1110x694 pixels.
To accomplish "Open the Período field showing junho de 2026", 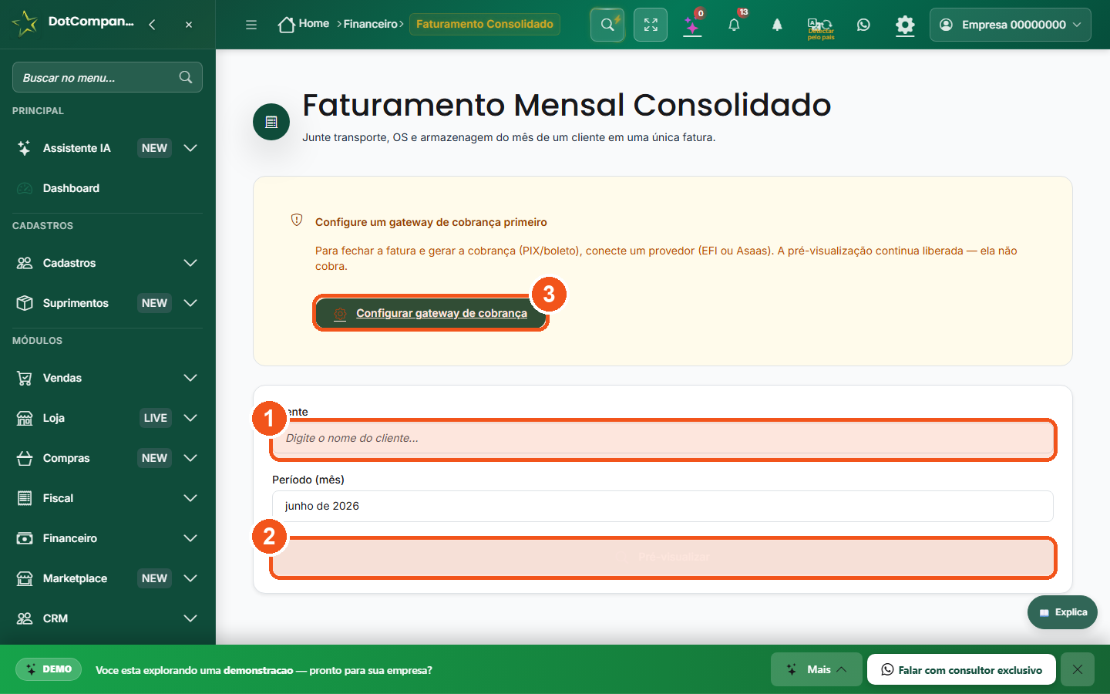I will (663, 506).
